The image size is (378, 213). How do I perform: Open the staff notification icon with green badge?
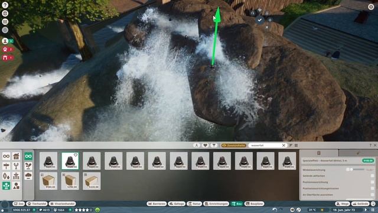5,41
